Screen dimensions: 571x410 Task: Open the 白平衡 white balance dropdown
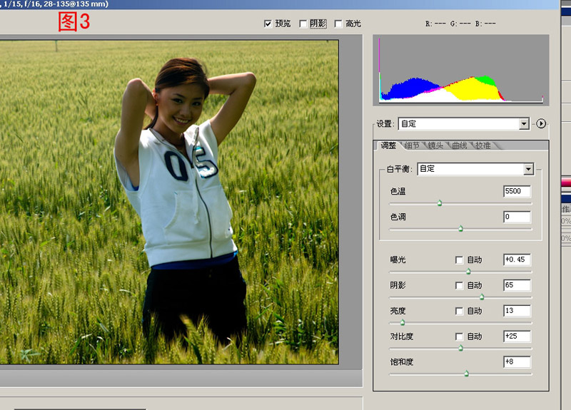(475, 169)
